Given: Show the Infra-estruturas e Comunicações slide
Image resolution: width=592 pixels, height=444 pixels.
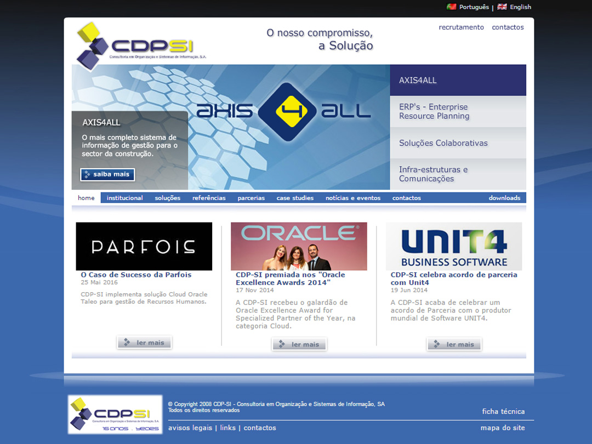Looking at the screenshot, I should click(x=458, y=174).
